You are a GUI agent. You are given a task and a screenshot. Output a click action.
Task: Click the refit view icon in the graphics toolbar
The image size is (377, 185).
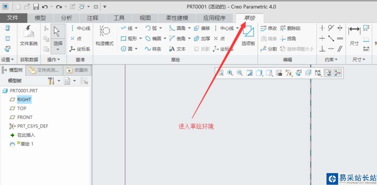click(x=221, y=73)
